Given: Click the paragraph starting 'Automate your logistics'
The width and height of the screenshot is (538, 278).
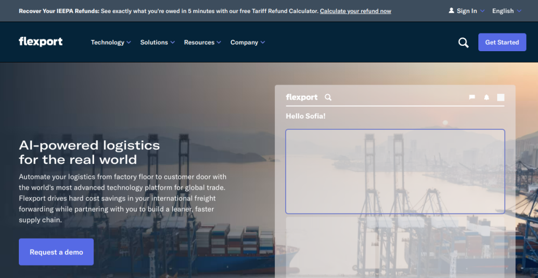Looking at the screenshot, I should (123, 199).
